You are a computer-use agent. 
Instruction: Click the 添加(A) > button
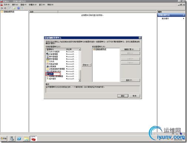click(x=86, y=65)
